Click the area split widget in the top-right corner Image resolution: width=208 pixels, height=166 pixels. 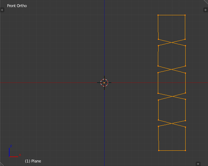click(x=206, y=2)
